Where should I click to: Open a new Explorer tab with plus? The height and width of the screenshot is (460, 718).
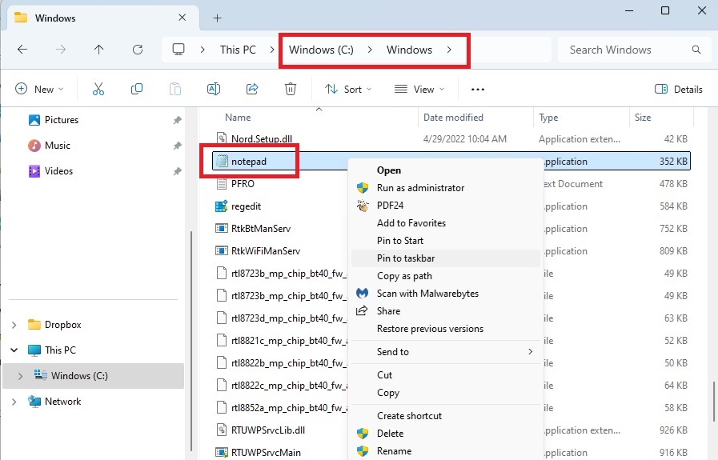(218, 18)
